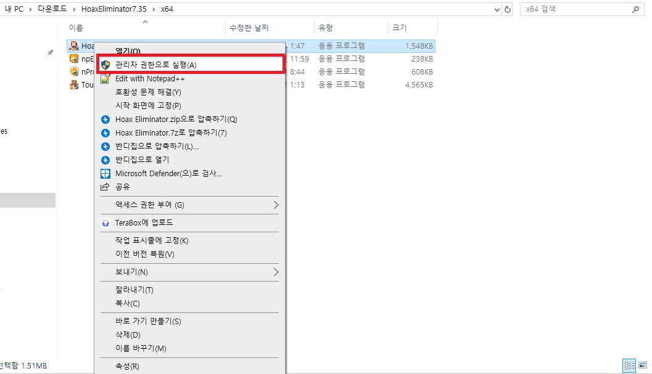652x374 pixels.
Task: Click the npE file icon in list
Action: pos(74,59)
